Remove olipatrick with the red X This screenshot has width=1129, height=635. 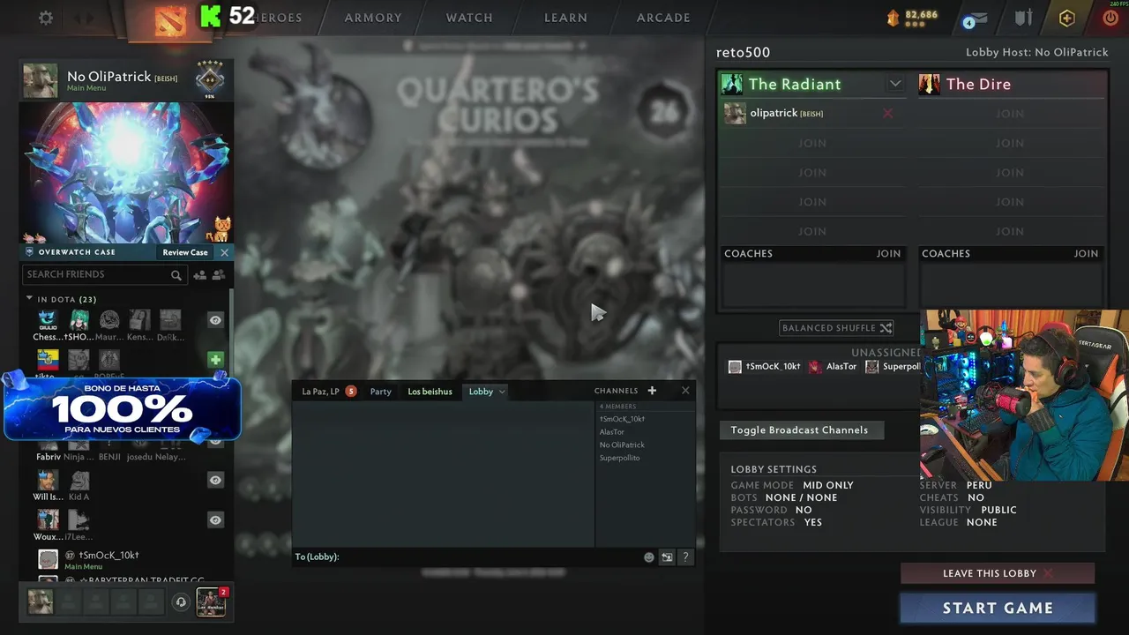pyautogui.click(x=888, y=113)
